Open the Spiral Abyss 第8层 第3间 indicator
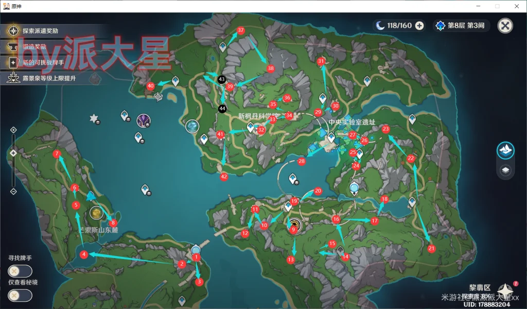527x309 pixels. [461, 25]
